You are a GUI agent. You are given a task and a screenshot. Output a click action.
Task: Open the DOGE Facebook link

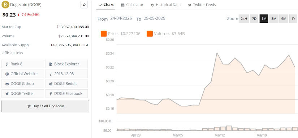click(x=66, y=94)
